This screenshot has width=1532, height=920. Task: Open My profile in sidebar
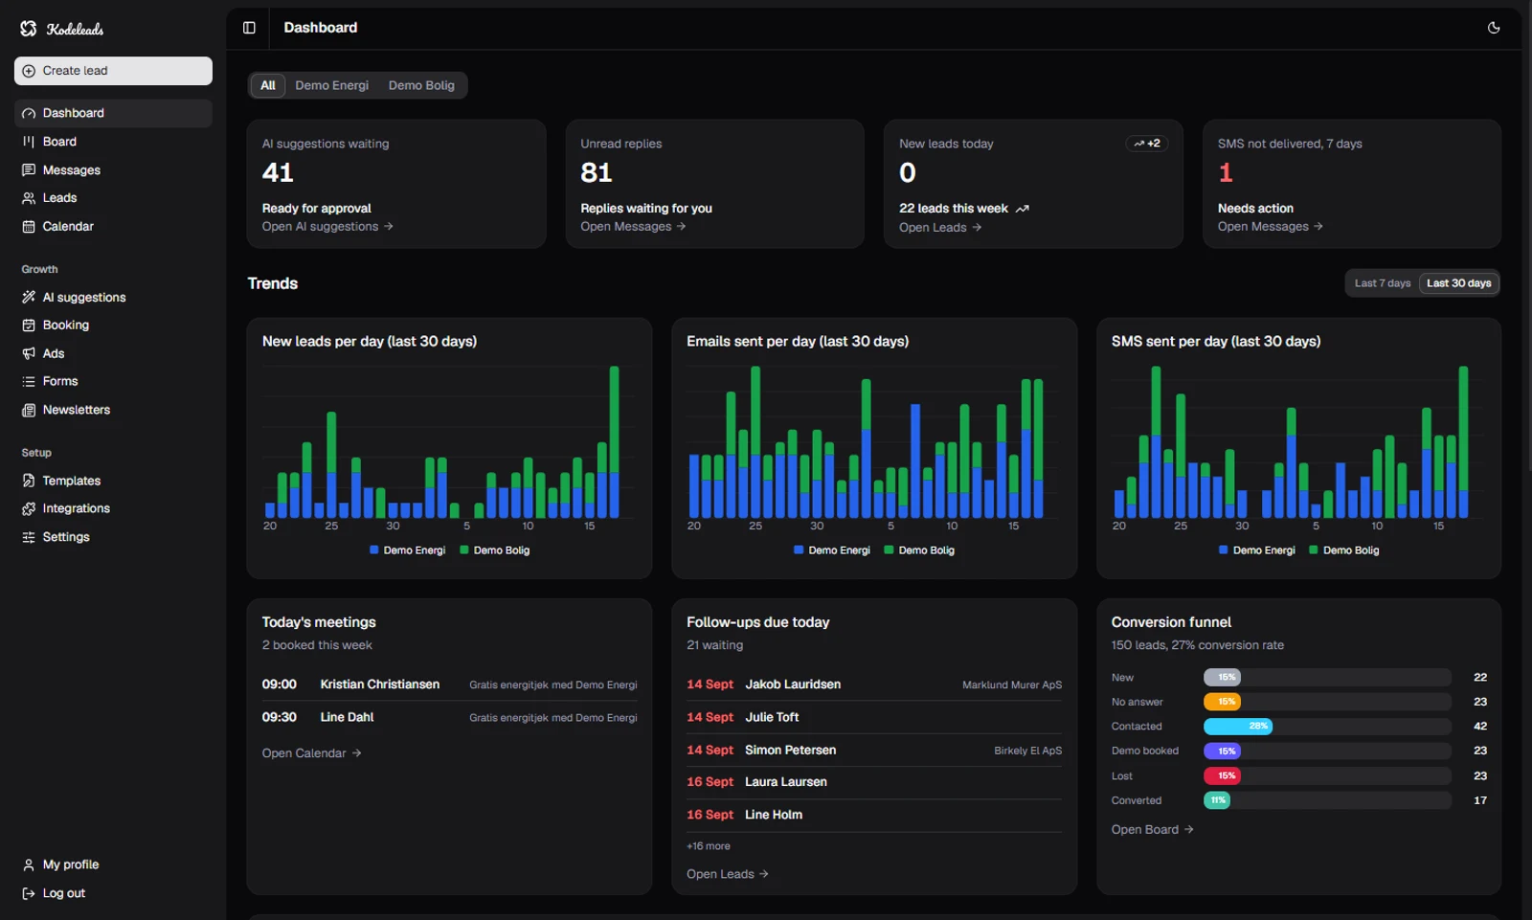point(113,864)
